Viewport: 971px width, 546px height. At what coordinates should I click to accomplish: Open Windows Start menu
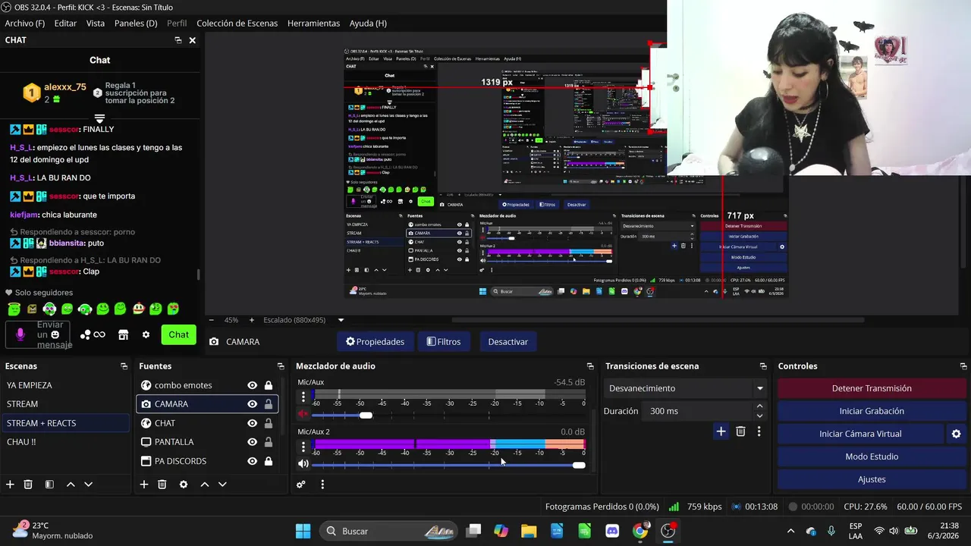(x=303, y=531)
